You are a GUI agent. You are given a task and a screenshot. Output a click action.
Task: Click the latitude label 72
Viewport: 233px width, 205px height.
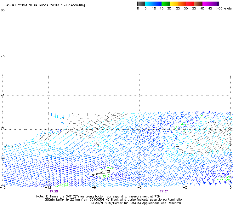[x=3, y=158]
